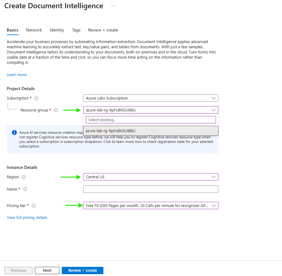Go to the Tags tab
This screenshot has width=282, height=276.
point(76,30)
